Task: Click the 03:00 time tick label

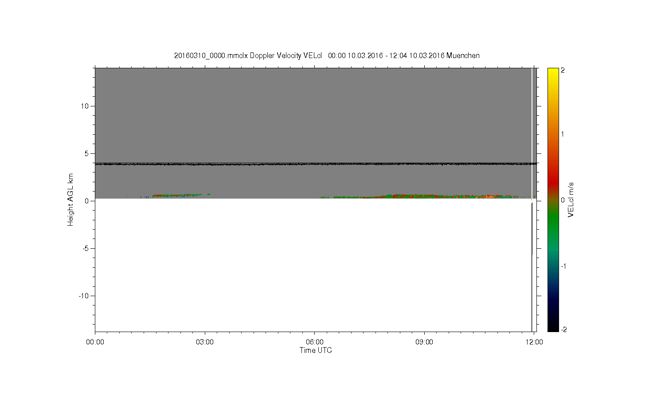Action: (x=205, y=342)
